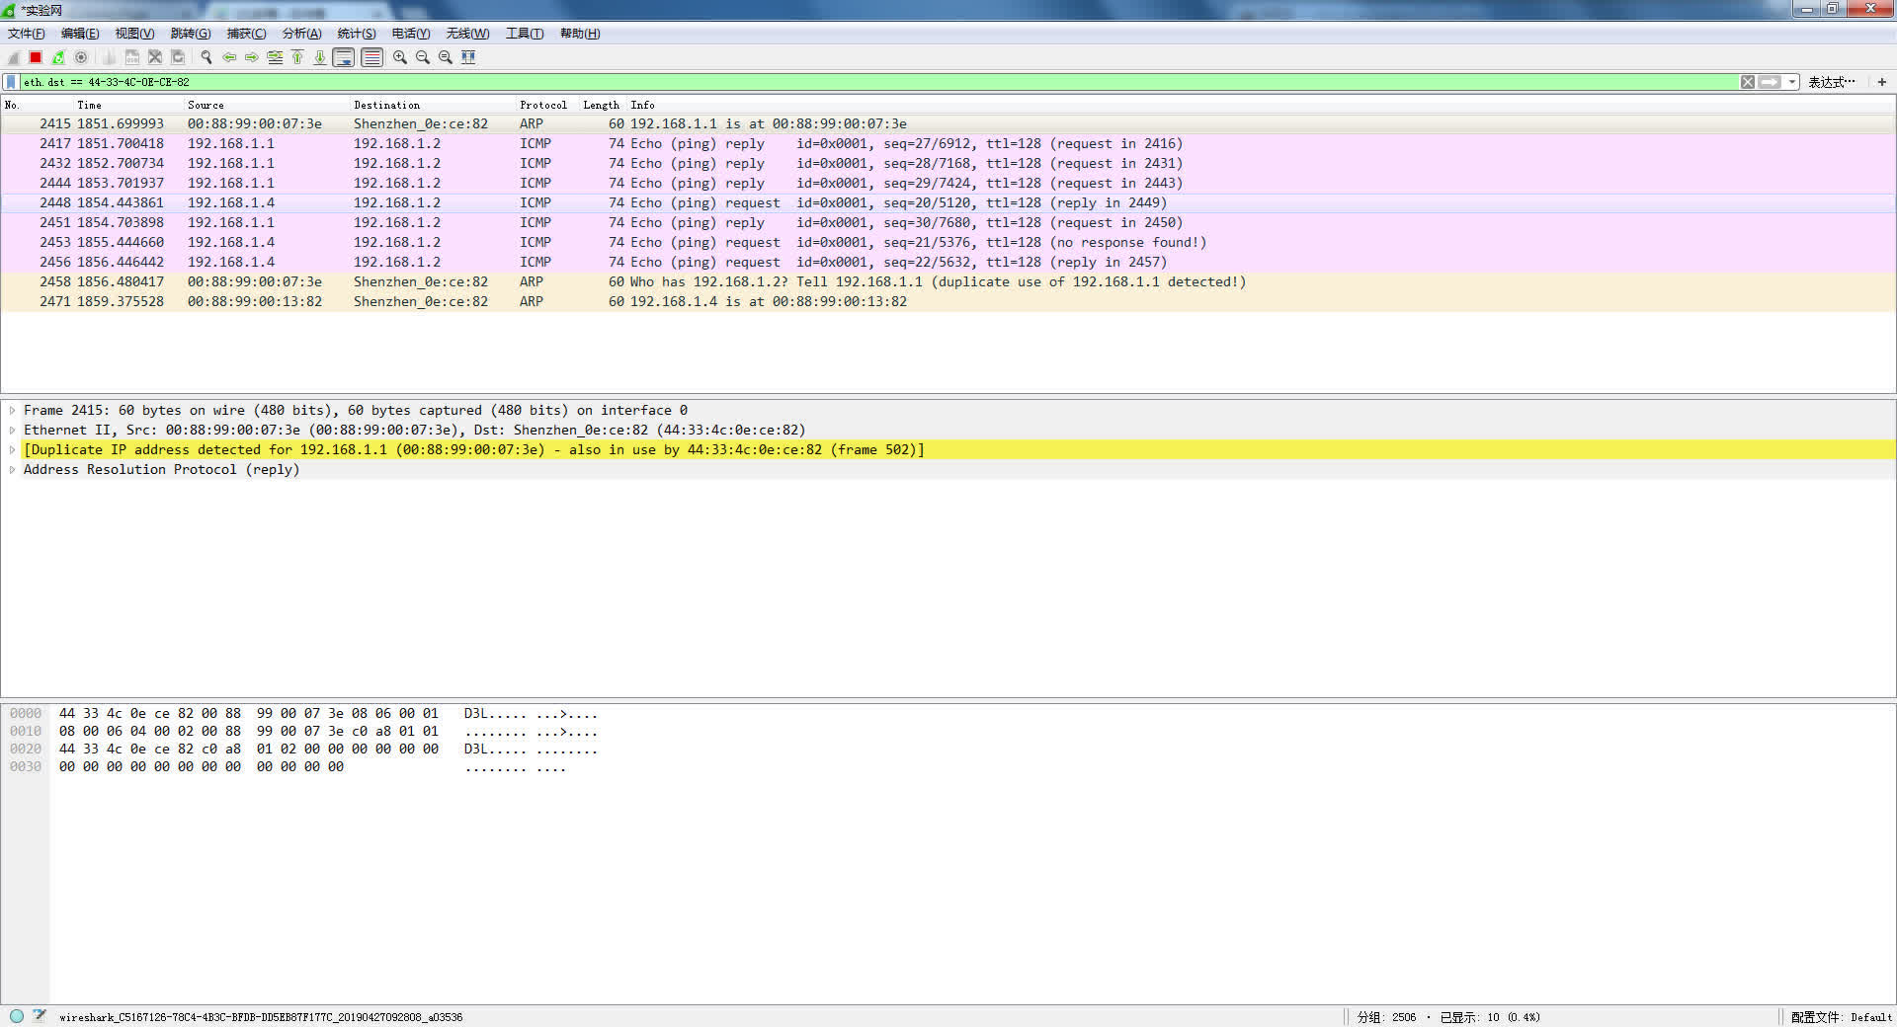Toggle auto-scroll during live capture

(344, 57)
